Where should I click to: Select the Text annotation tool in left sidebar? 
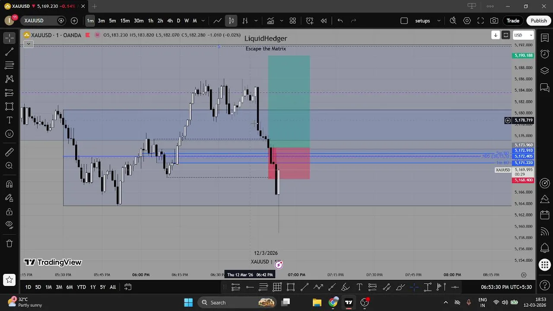pos(10,120)
